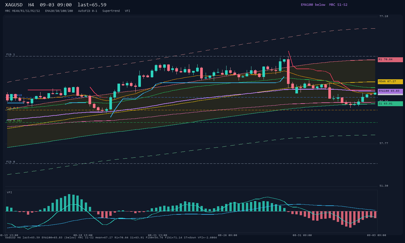Screen dimensions: 405x243
Task: Click the EMA100 65.83 price tag
Action: [390, 91]
